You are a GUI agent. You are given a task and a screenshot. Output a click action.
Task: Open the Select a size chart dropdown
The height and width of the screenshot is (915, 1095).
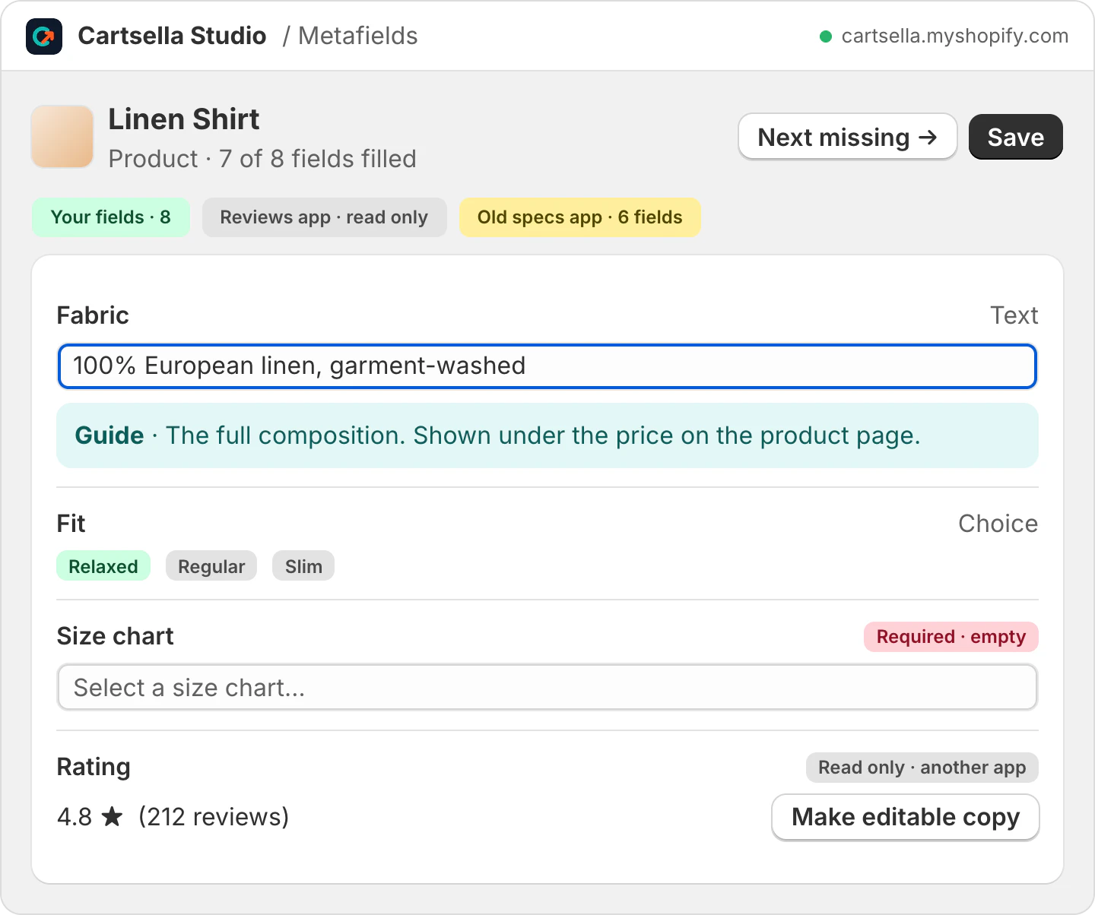coord(547,688)
